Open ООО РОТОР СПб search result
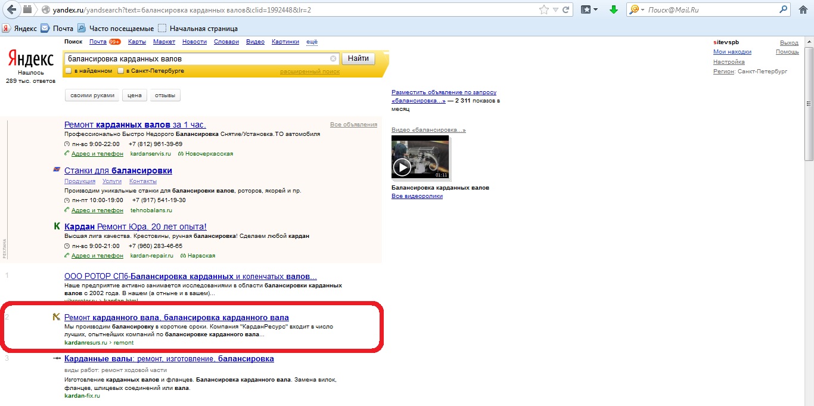814x406 pixels. [191, 277]
